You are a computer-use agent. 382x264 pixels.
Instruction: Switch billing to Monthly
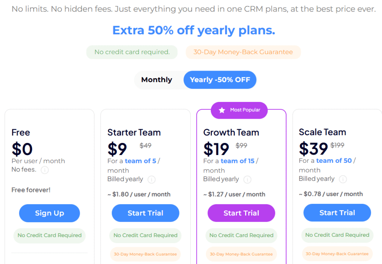click(157, 80)
